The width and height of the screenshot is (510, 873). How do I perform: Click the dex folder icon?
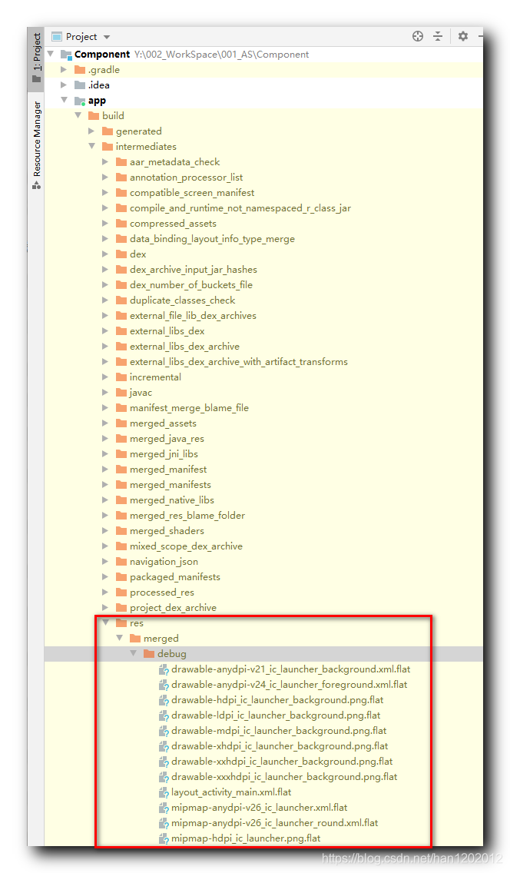point(121,254)
